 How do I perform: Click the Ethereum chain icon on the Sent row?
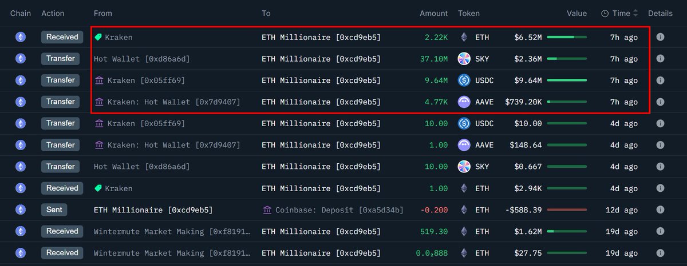[21, 210]
